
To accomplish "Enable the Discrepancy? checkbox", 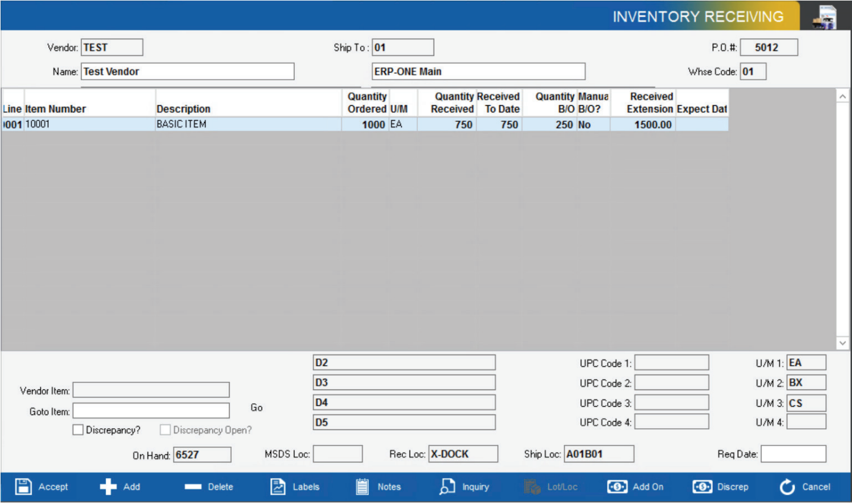I will (77, 430).
